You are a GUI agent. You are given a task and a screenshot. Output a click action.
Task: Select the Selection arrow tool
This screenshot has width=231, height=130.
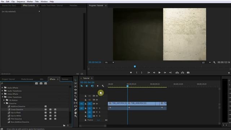pos(75,80)
